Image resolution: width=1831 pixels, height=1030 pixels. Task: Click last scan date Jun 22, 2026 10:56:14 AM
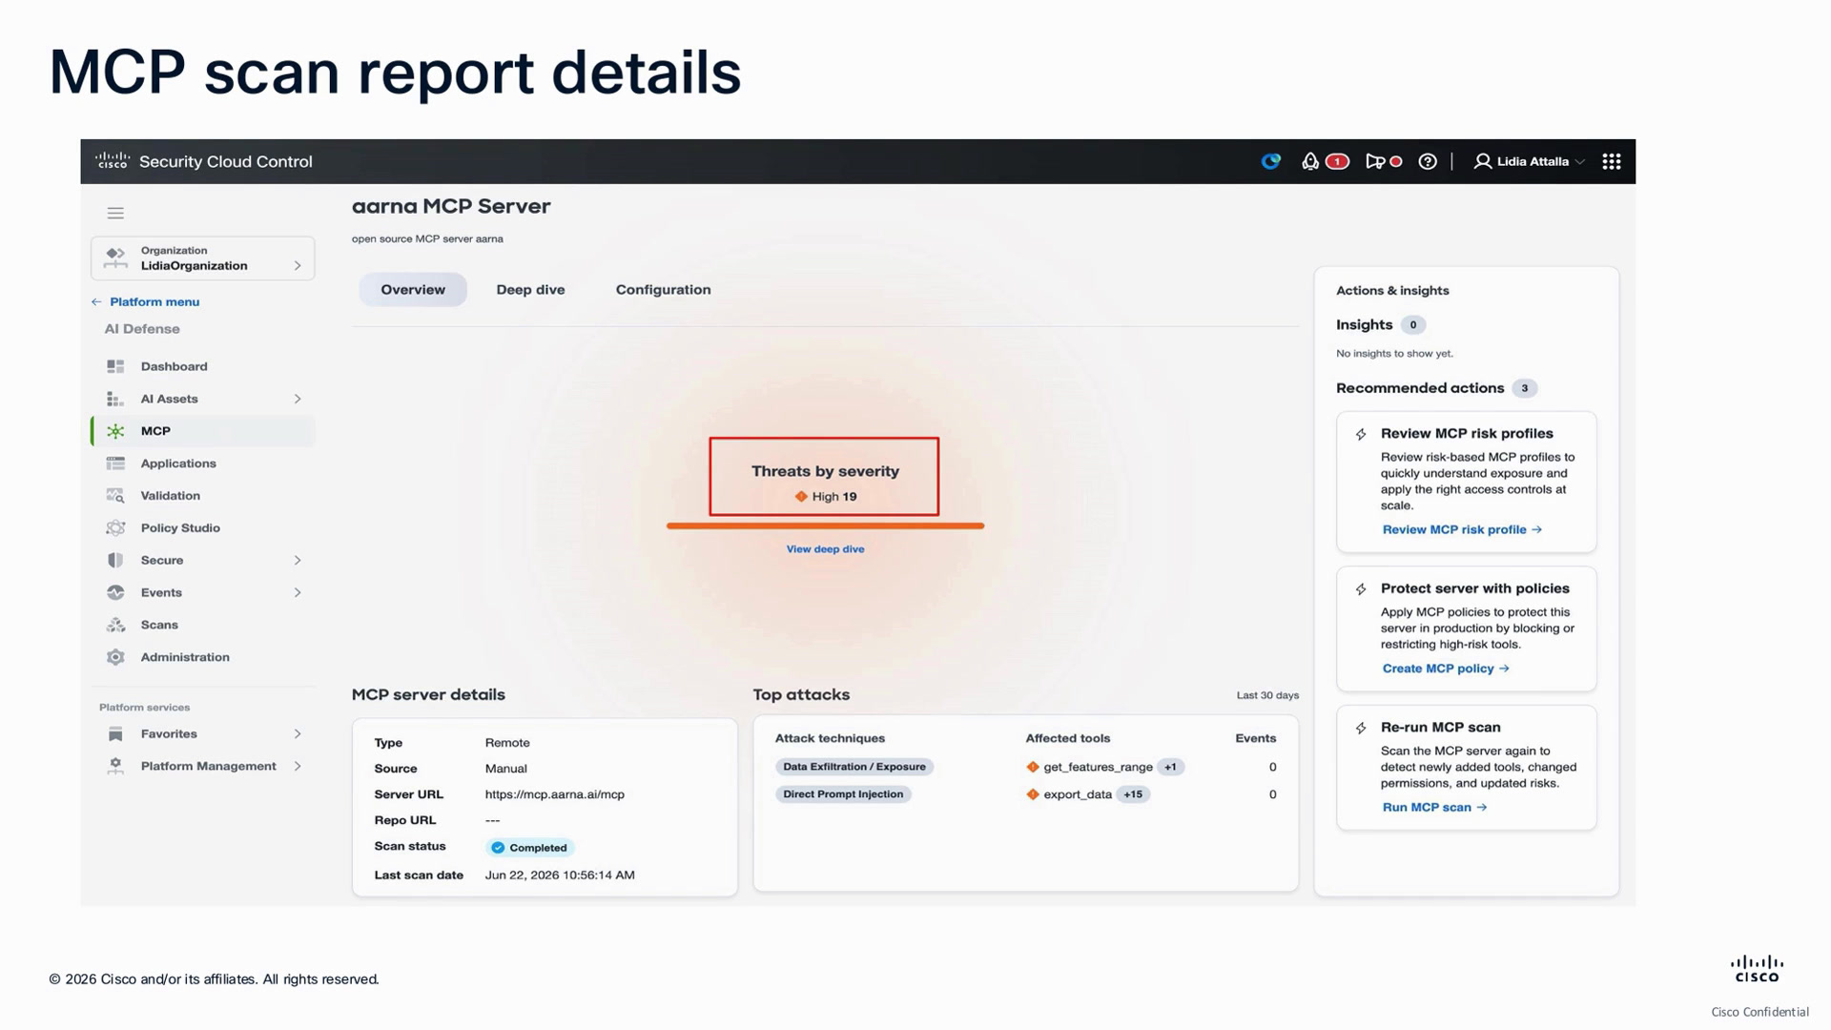coord(560,875)
